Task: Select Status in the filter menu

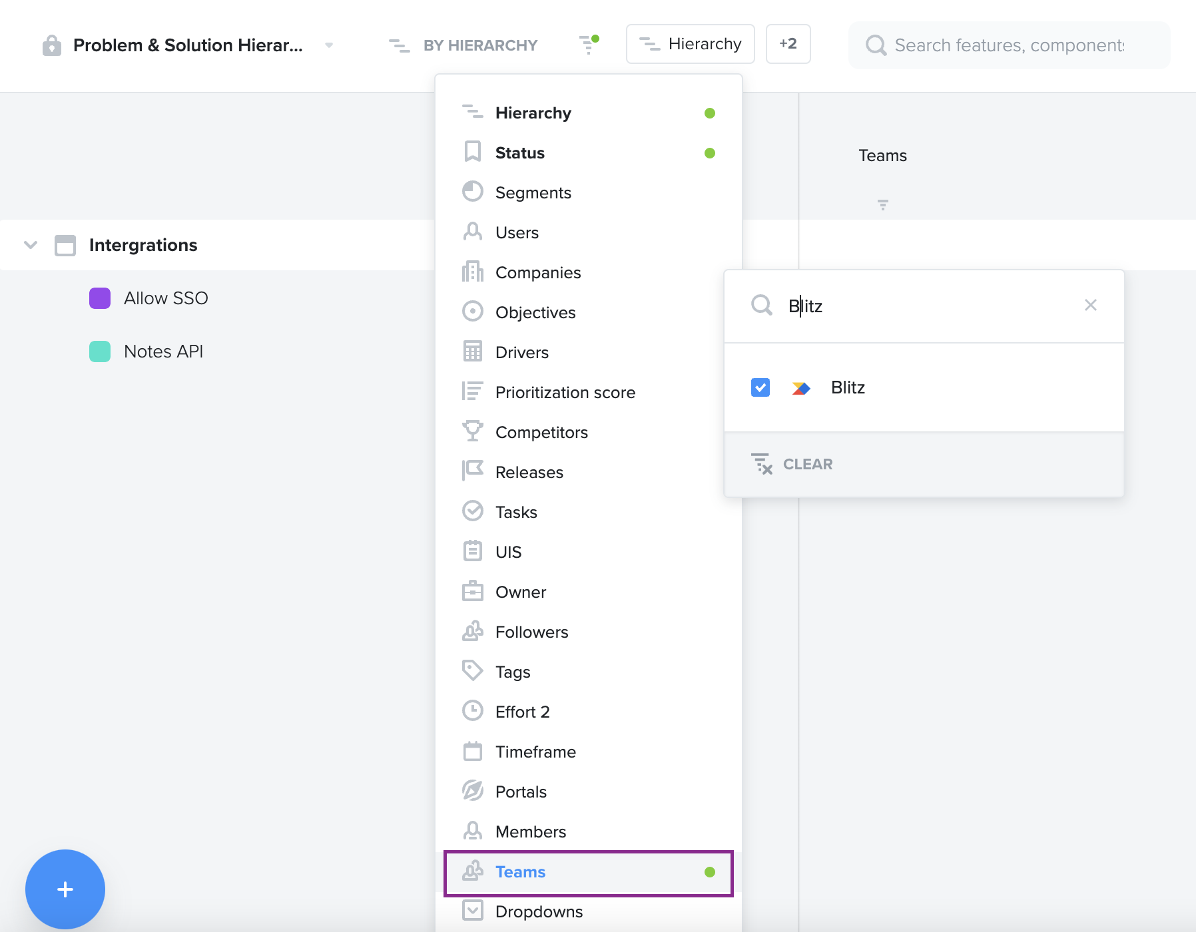Action: pos(589,153)
